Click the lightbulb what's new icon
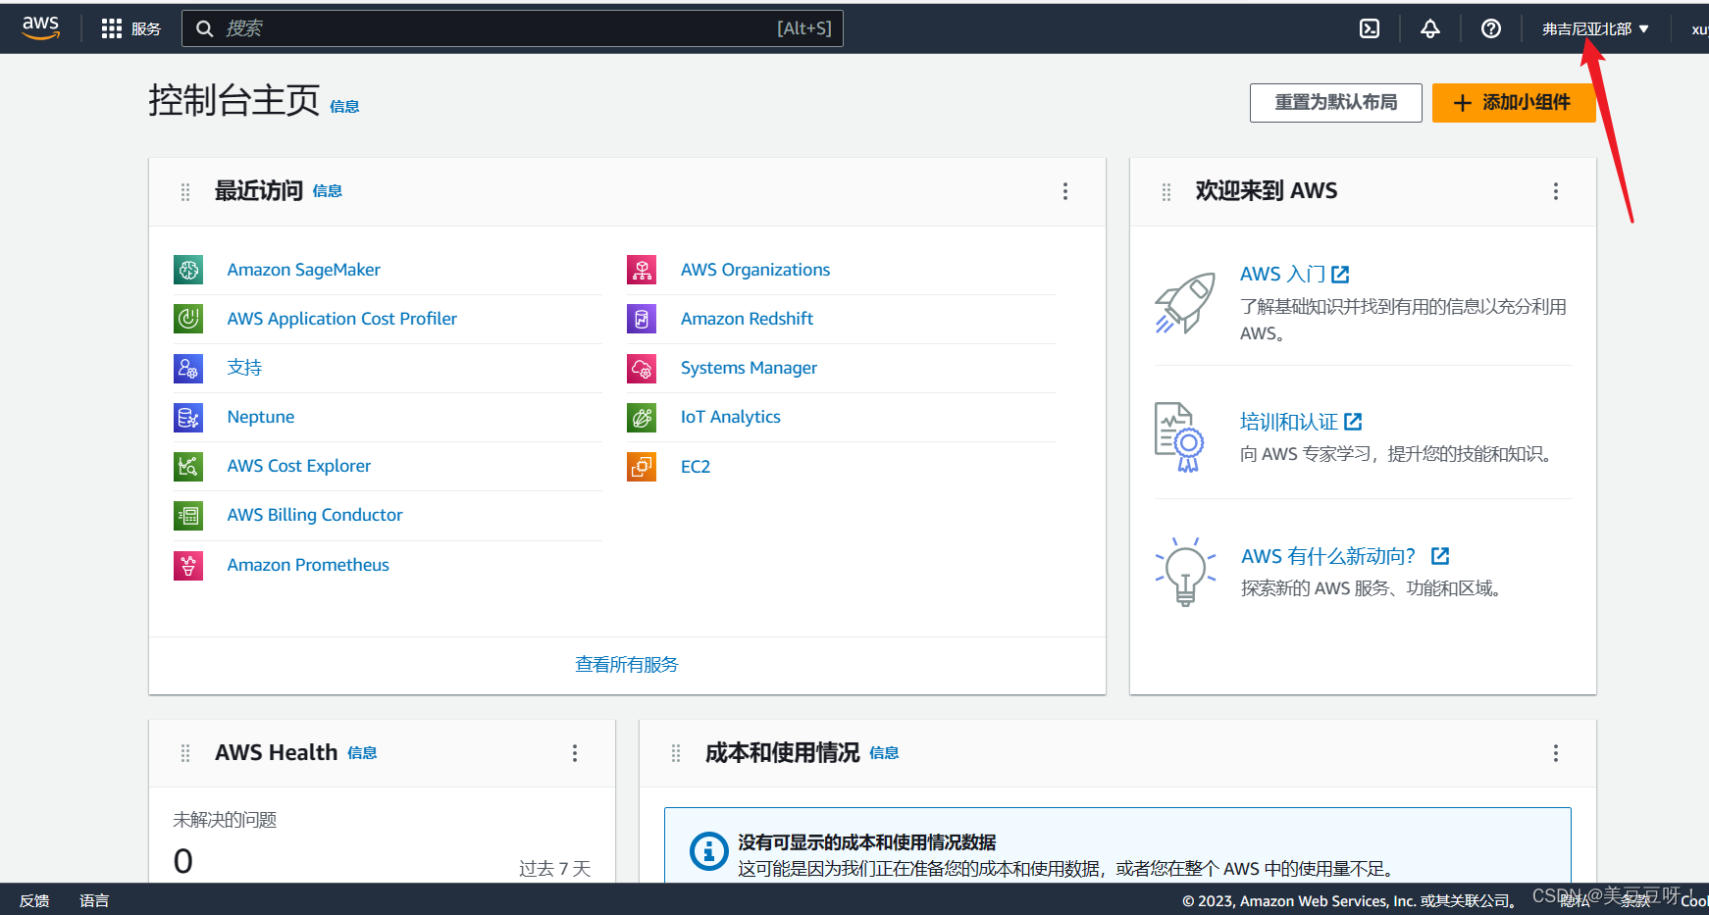 coord(1185,571)
